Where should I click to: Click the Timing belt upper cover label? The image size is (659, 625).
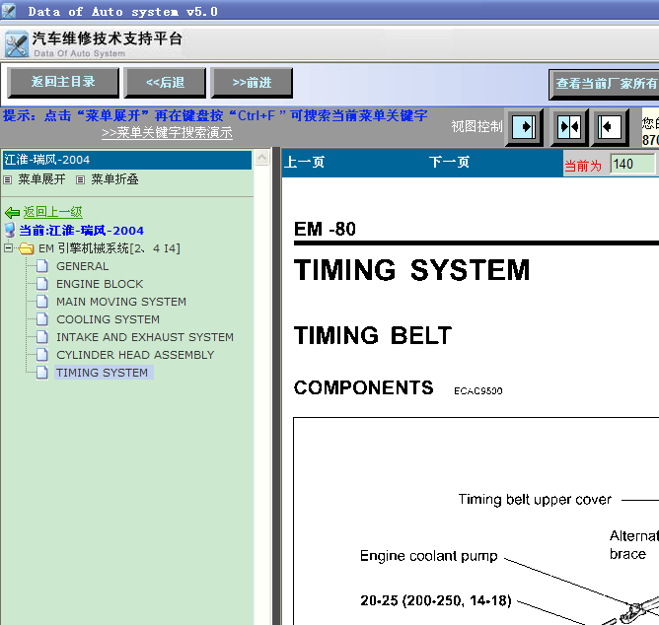pos(535,500)
